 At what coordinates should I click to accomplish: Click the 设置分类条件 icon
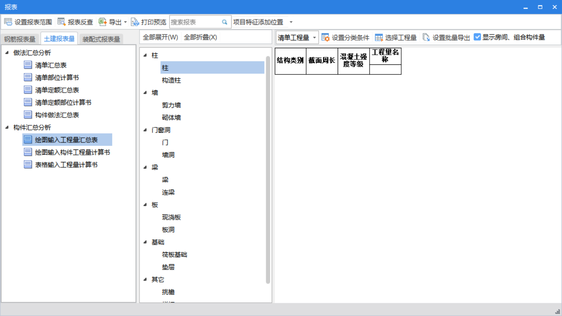click(x=326, y=37)
